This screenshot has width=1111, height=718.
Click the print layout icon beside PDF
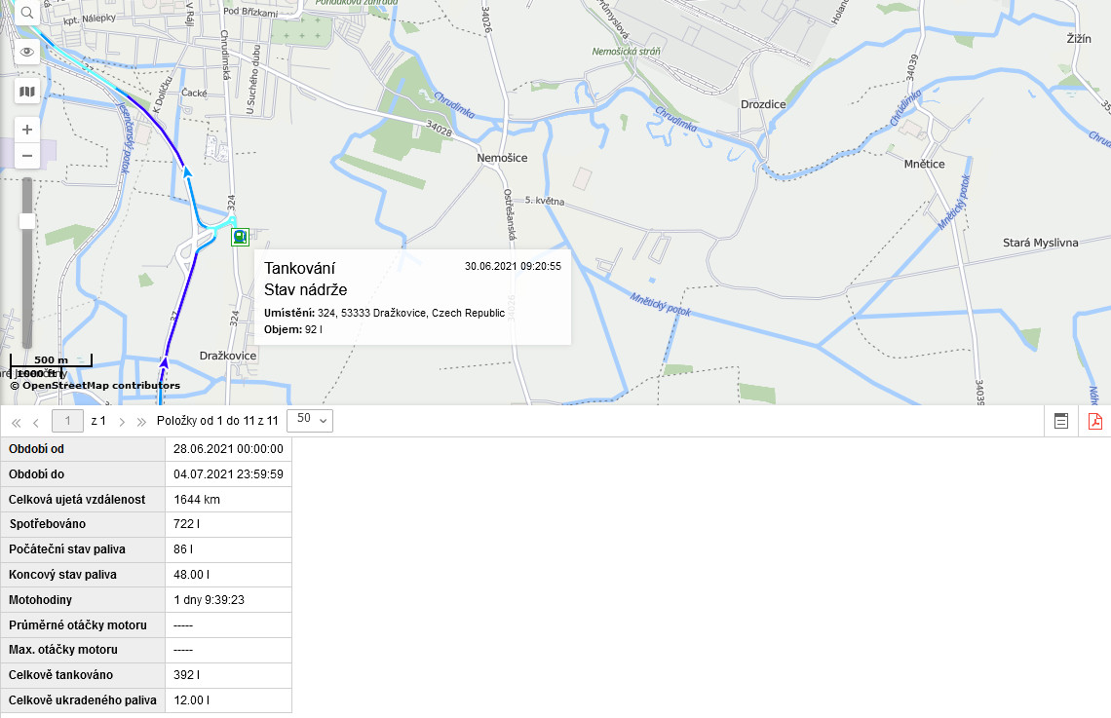[x=1061, y=421]
